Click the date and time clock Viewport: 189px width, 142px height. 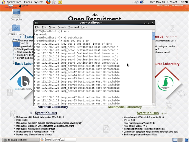(x=163, y=2)
